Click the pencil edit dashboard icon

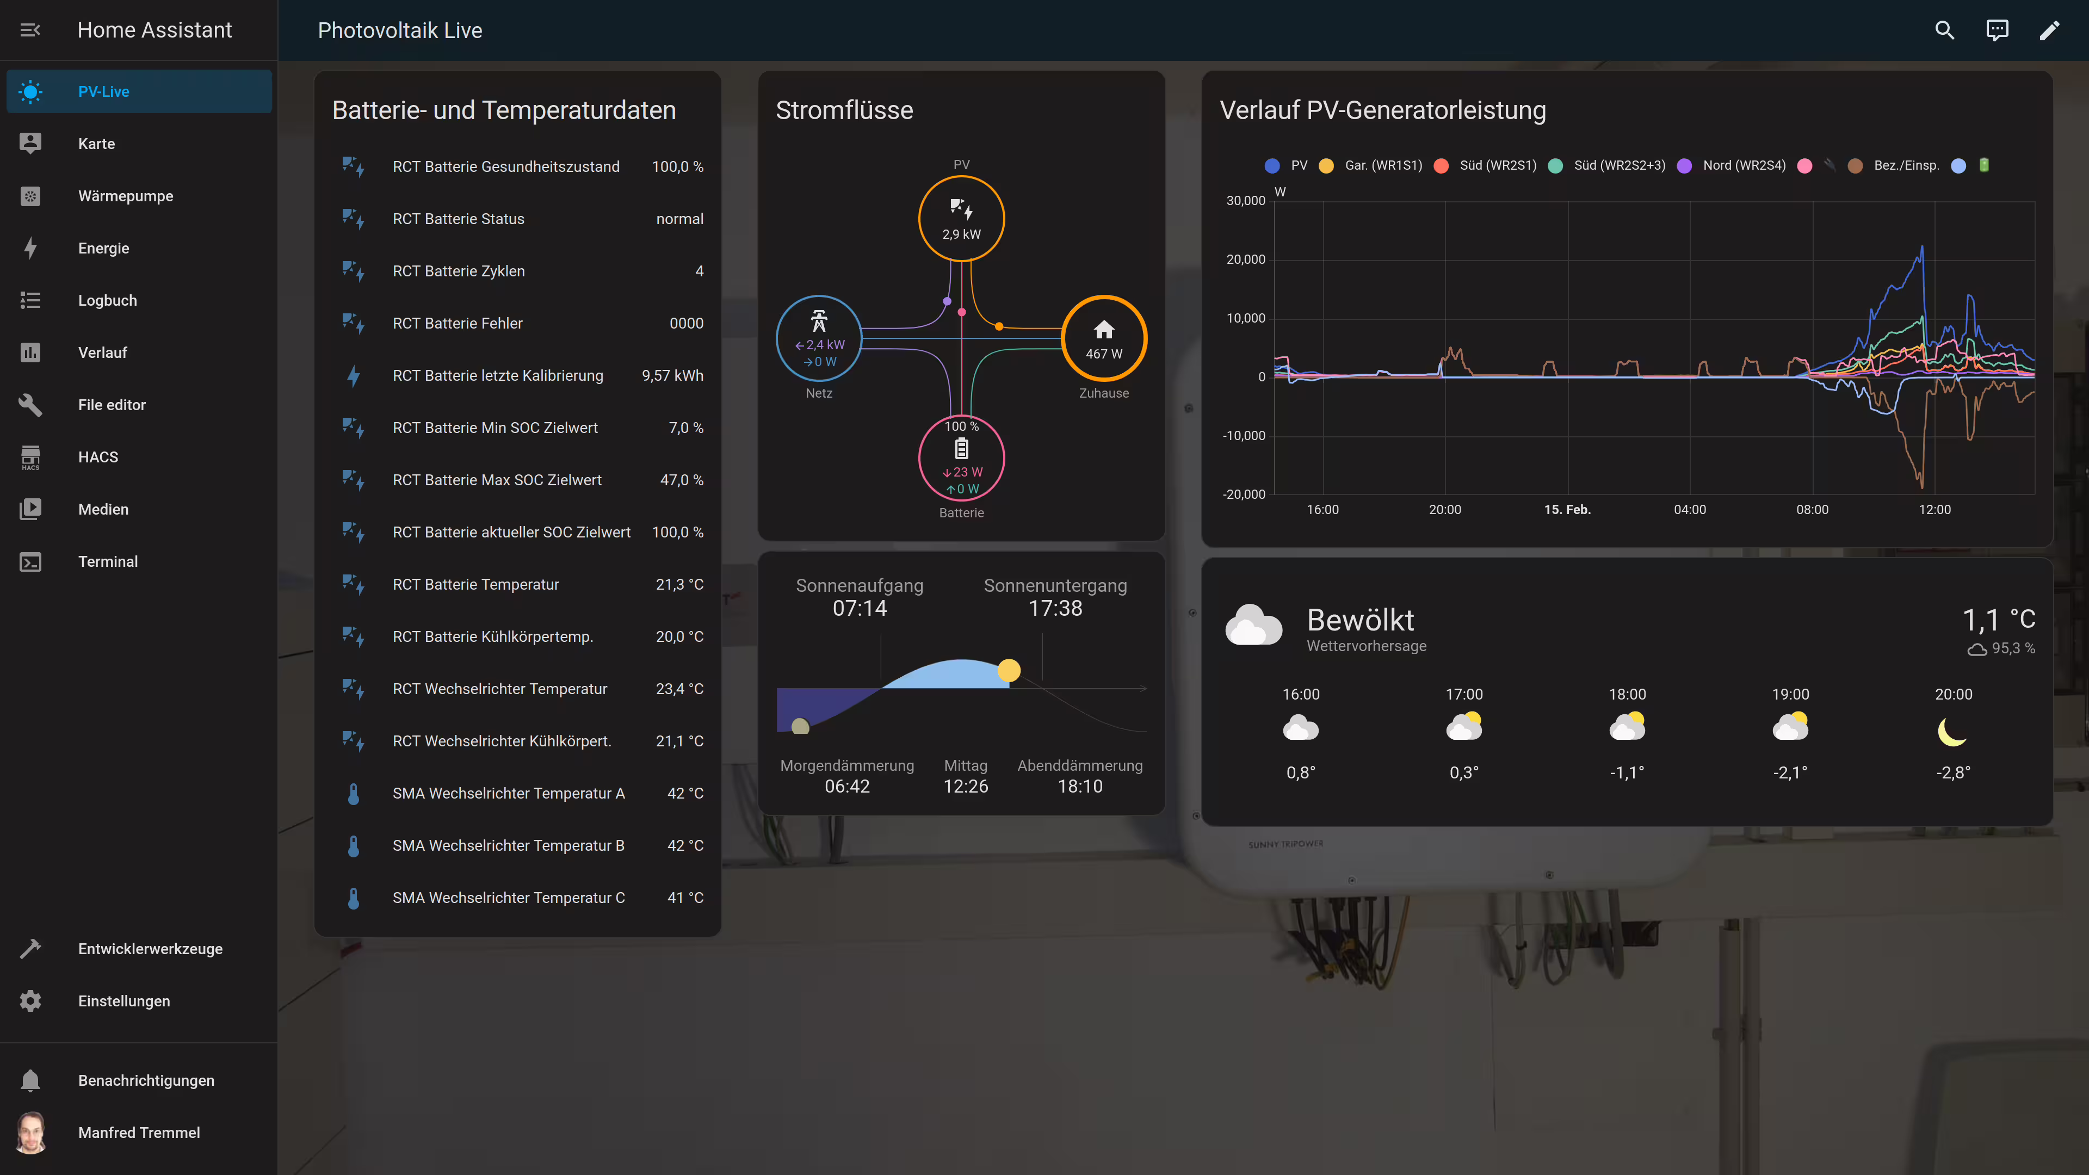(x=2049, y=30)
